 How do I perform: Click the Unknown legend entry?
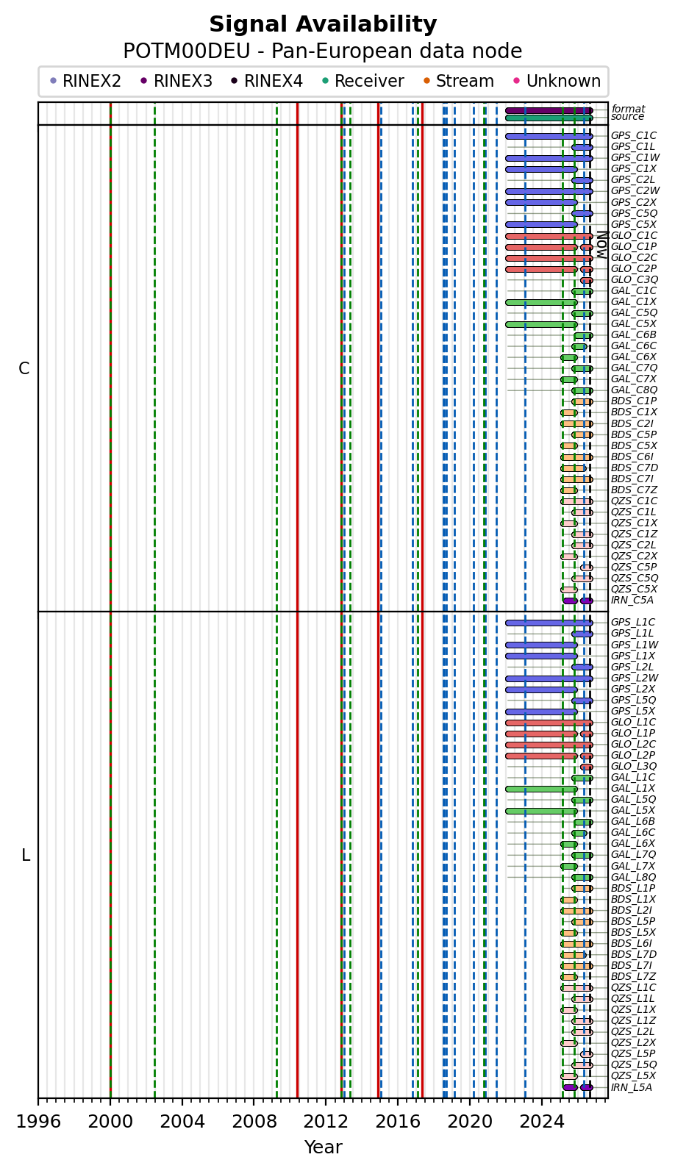click(557, 81)
